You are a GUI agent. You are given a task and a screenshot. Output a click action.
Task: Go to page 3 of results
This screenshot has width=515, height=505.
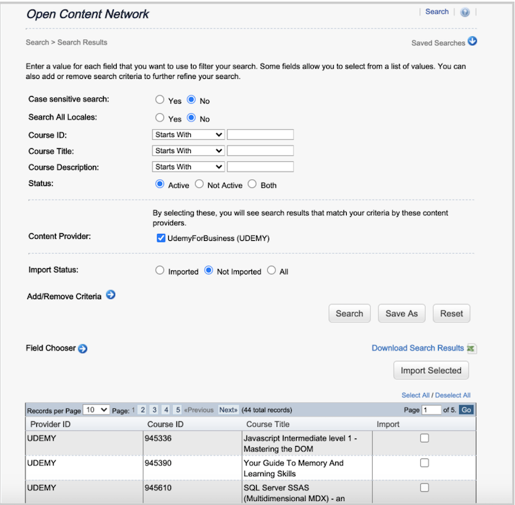tap(154, 410)
